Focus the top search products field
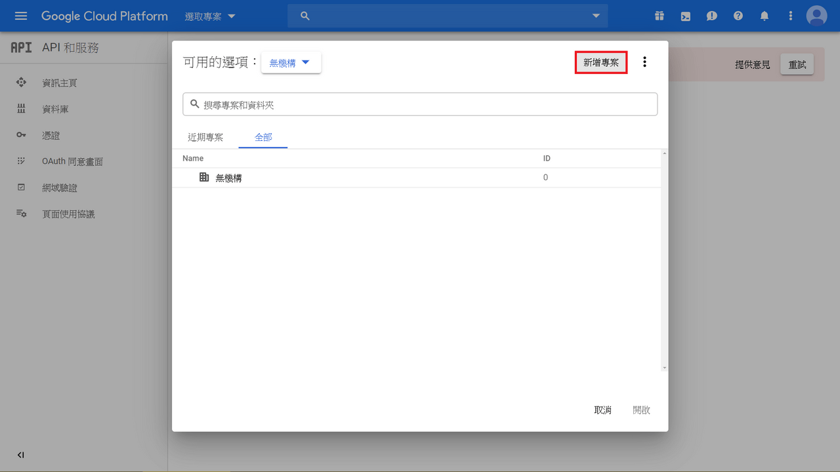The height and width of the screenshot is (472, 840). 448,16
